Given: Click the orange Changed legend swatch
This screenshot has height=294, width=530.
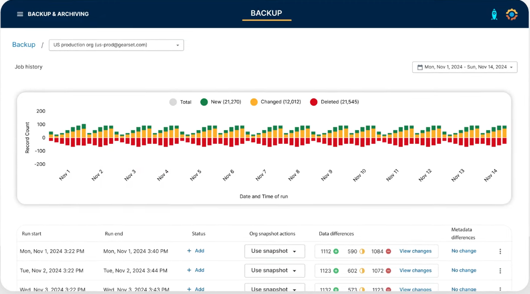Looking at the screenshot, I should pyautogui.click(x=254, y=102).
